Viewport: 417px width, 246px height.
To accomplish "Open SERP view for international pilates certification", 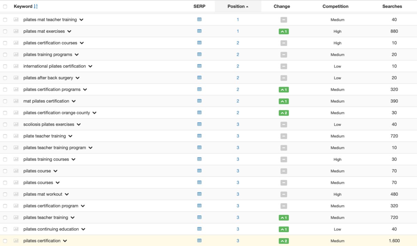I will point(199,66).
